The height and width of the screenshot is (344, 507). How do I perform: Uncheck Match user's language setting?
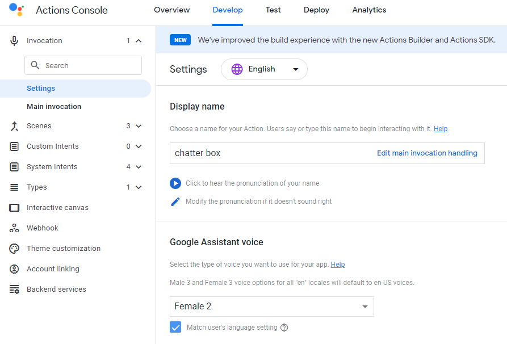point(175,327)
